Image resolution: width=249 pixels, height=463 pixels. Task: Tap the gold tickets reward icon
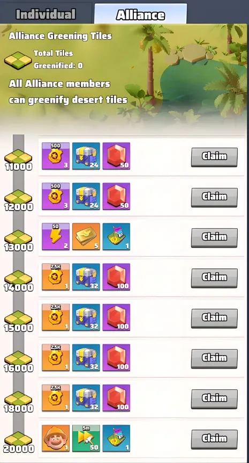(86, 236)
